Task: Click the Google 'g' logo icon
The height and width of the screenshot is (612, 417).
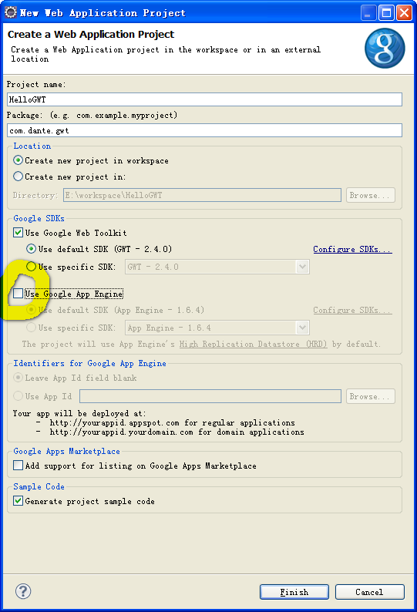Action: point(385,48)
